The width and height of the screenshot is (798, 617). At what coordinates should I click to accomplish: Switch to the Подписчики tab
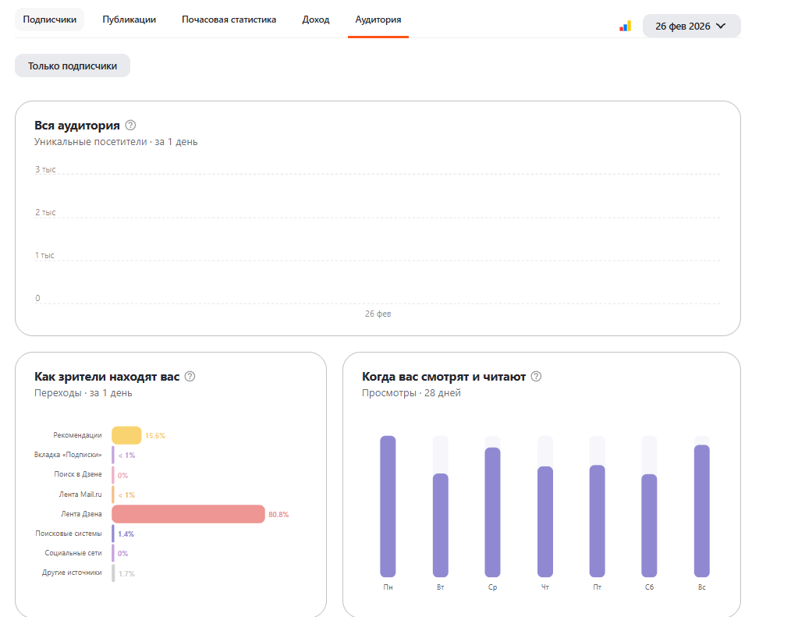(x=50, y=20)
